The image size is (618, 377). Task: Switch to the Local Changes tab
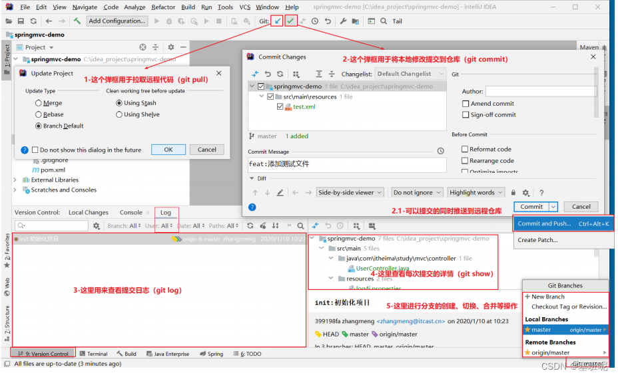[89, 213]
